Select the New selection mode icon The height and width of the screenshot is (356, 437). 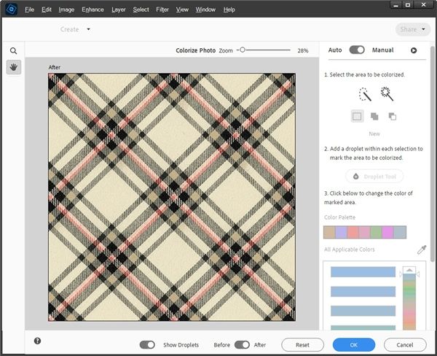click(357, 116)
